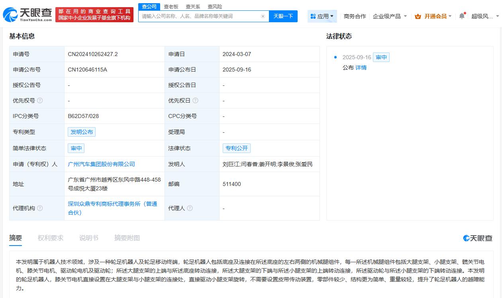The image size is (502, 298).
Task: Click the grid icon on 应用 button
Action: pyautogui.click(x=313, y=16)
